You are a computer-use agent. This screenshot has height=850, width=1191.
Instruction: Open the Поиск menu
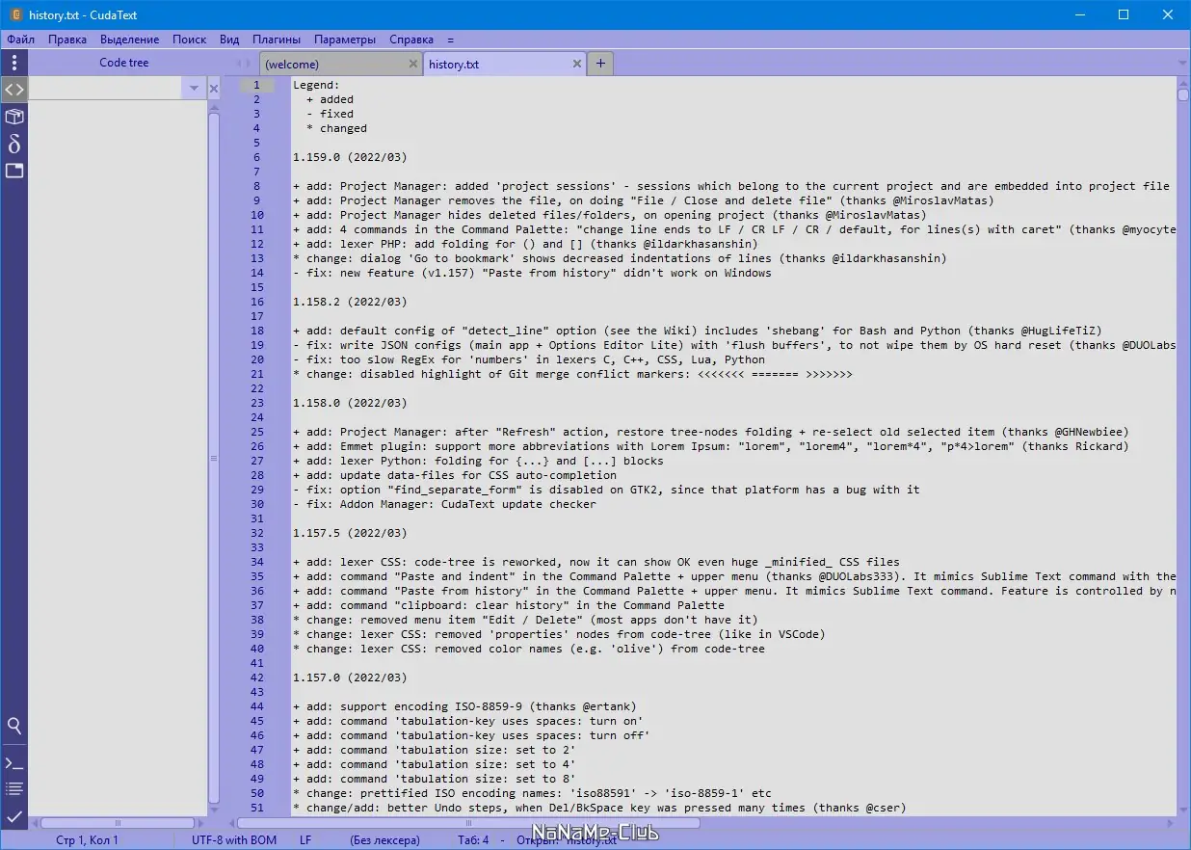coord(190,40)
